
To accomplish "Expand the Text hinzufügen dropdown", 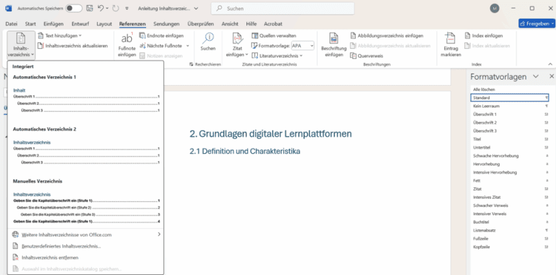I will [62, 35].
